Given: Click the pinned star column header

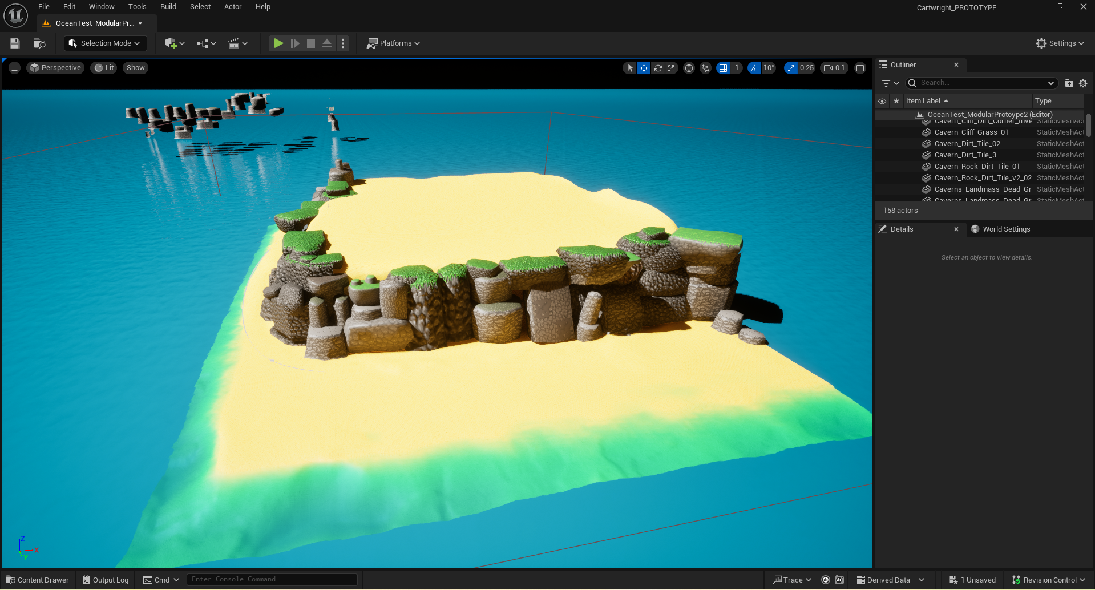Looking at the screenshot, I should [896, 101].
